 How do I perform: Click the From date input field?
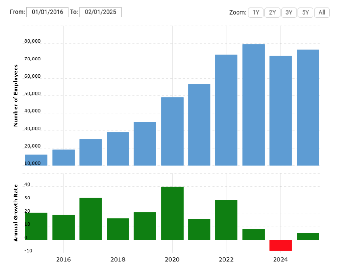tap(47, 12)
